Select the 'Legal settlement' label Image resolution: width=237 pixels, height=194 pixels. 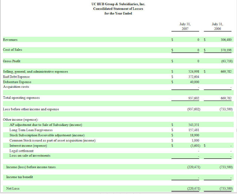(21, 151)
